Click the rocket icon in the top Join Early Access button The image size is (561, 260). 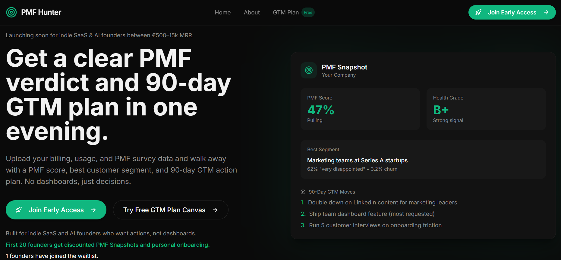point(479,12)
